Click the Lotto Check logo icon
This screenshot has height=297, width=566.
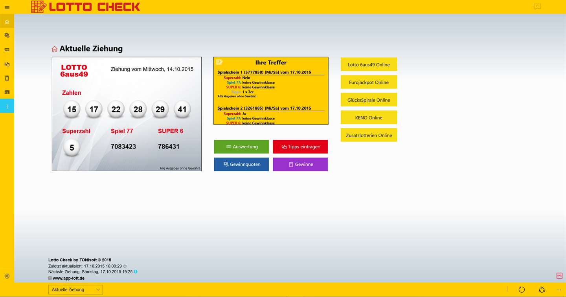[x=39, y=7]
